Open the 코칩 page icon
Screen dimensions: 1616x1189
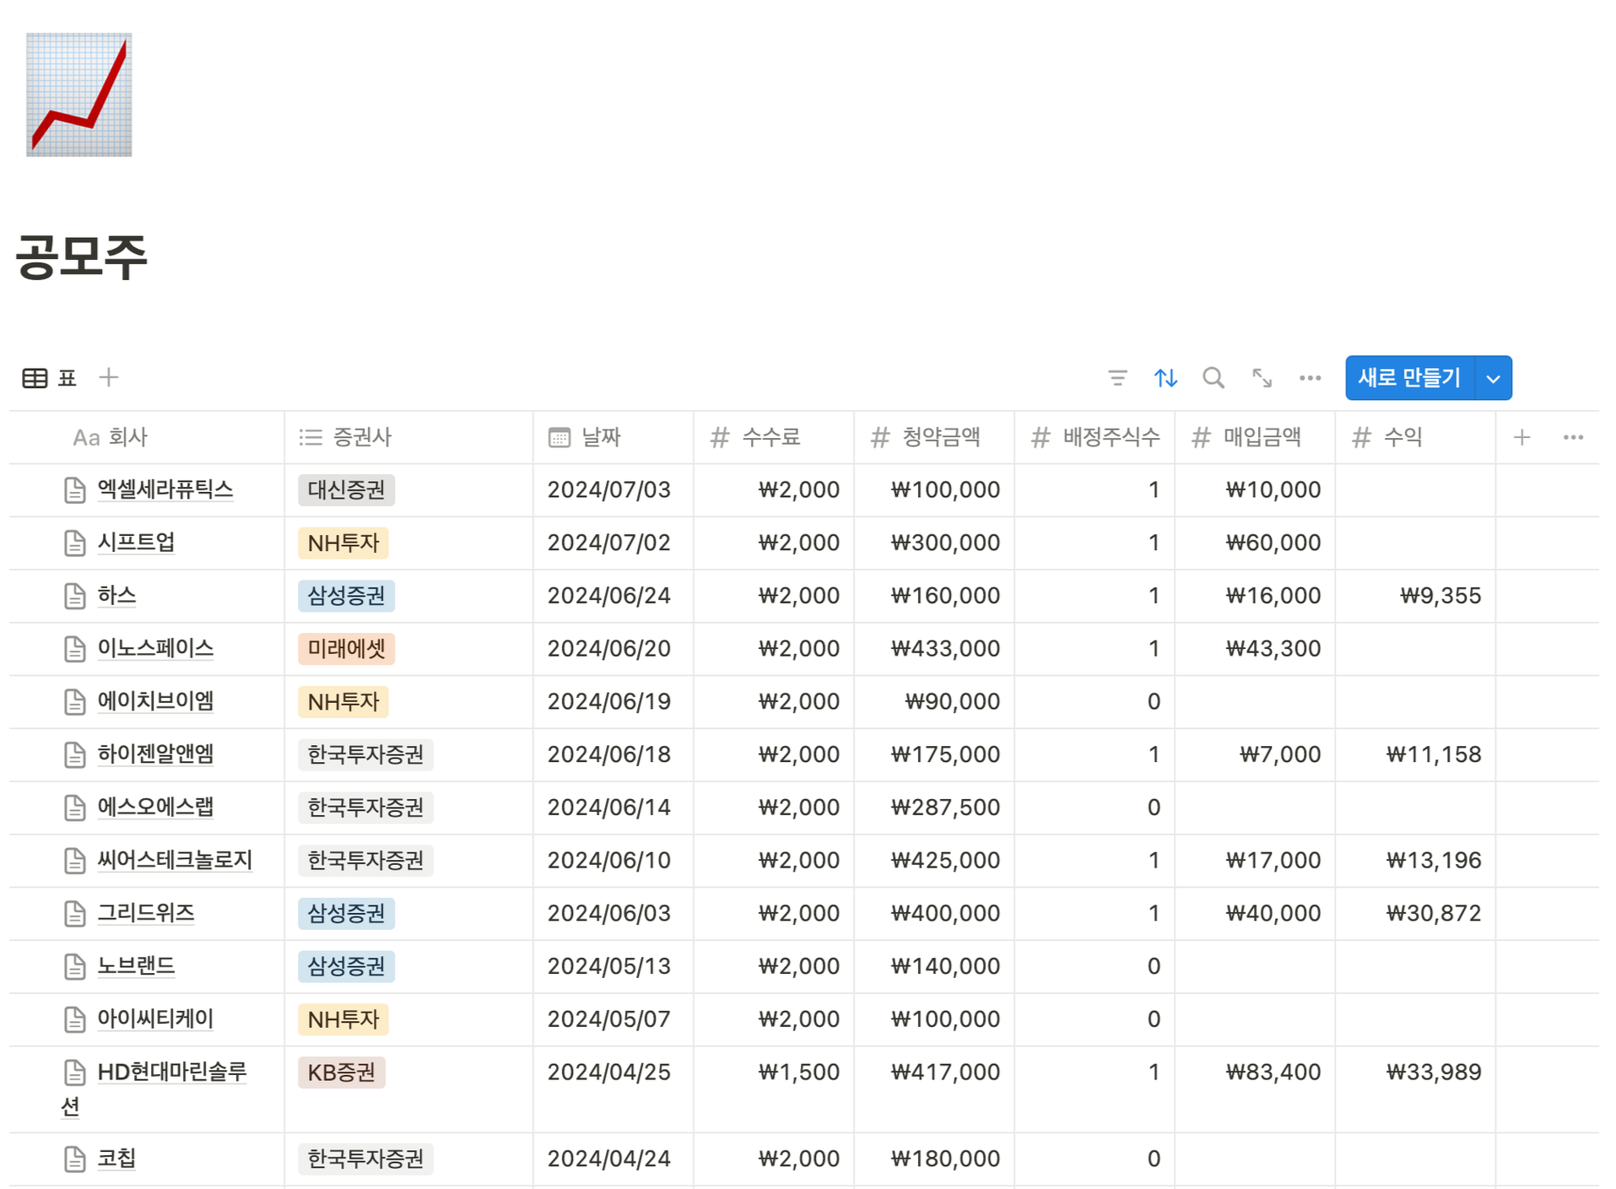(x=74, y=1159)
